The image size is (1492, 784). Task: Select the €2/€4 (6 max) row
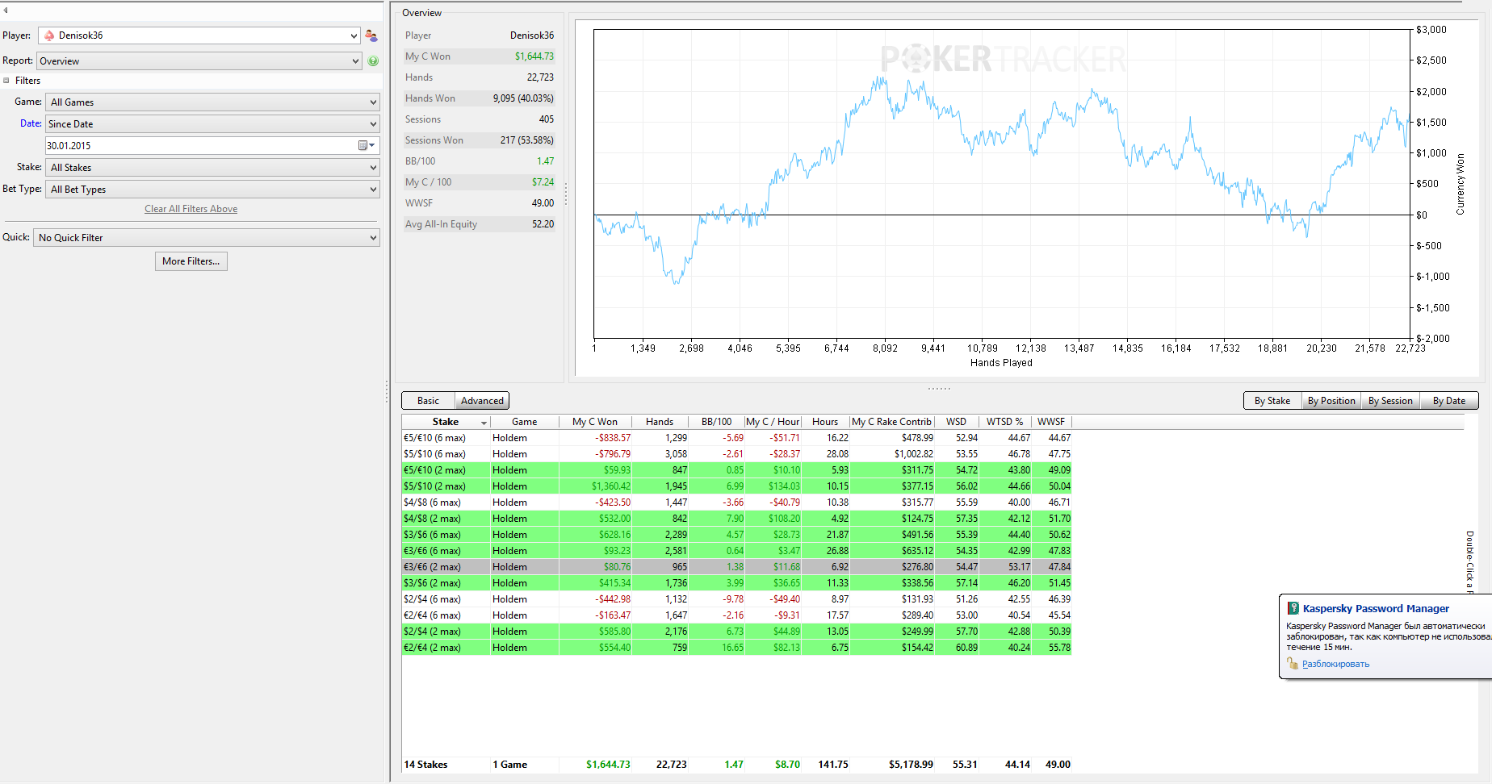coord(736,615)
